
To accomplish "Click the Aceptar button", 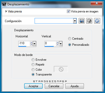I will click(x=33, y=86).
